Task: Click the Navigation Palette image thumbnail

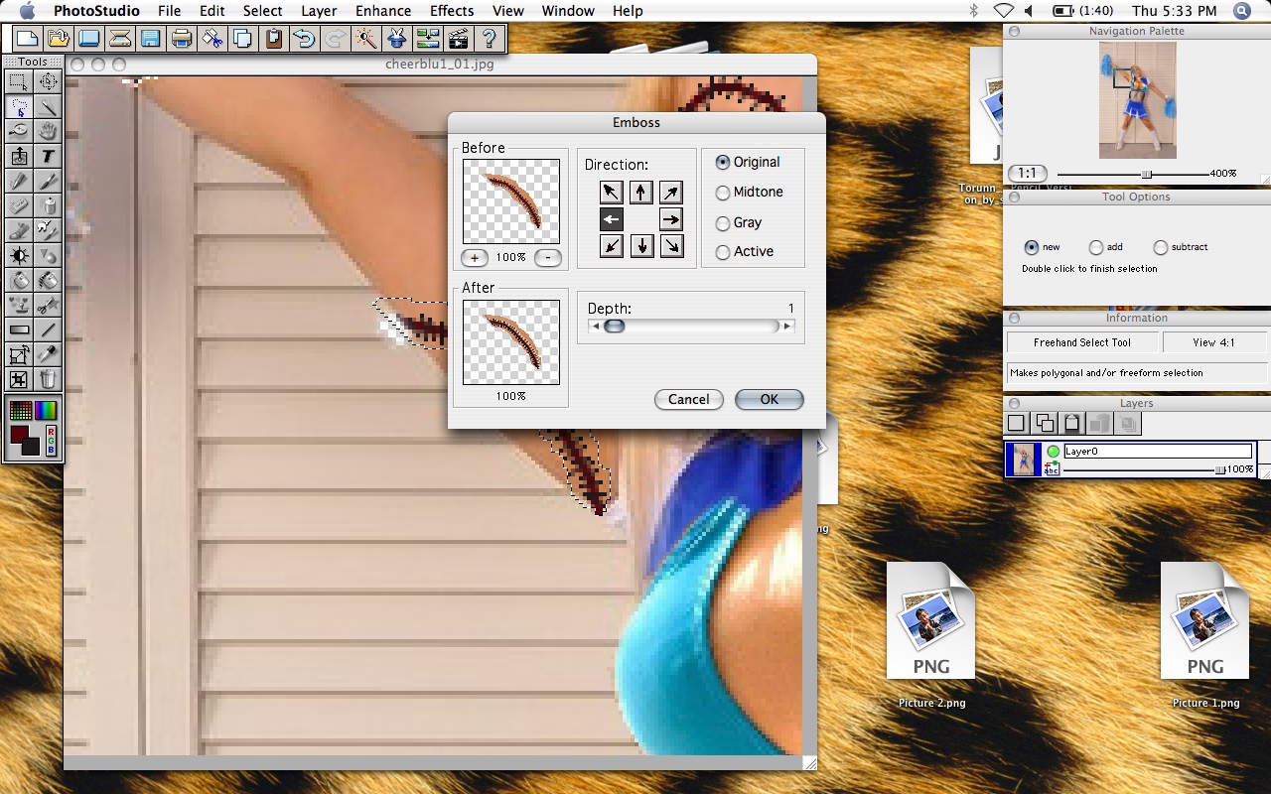Action: [1137, 100]
